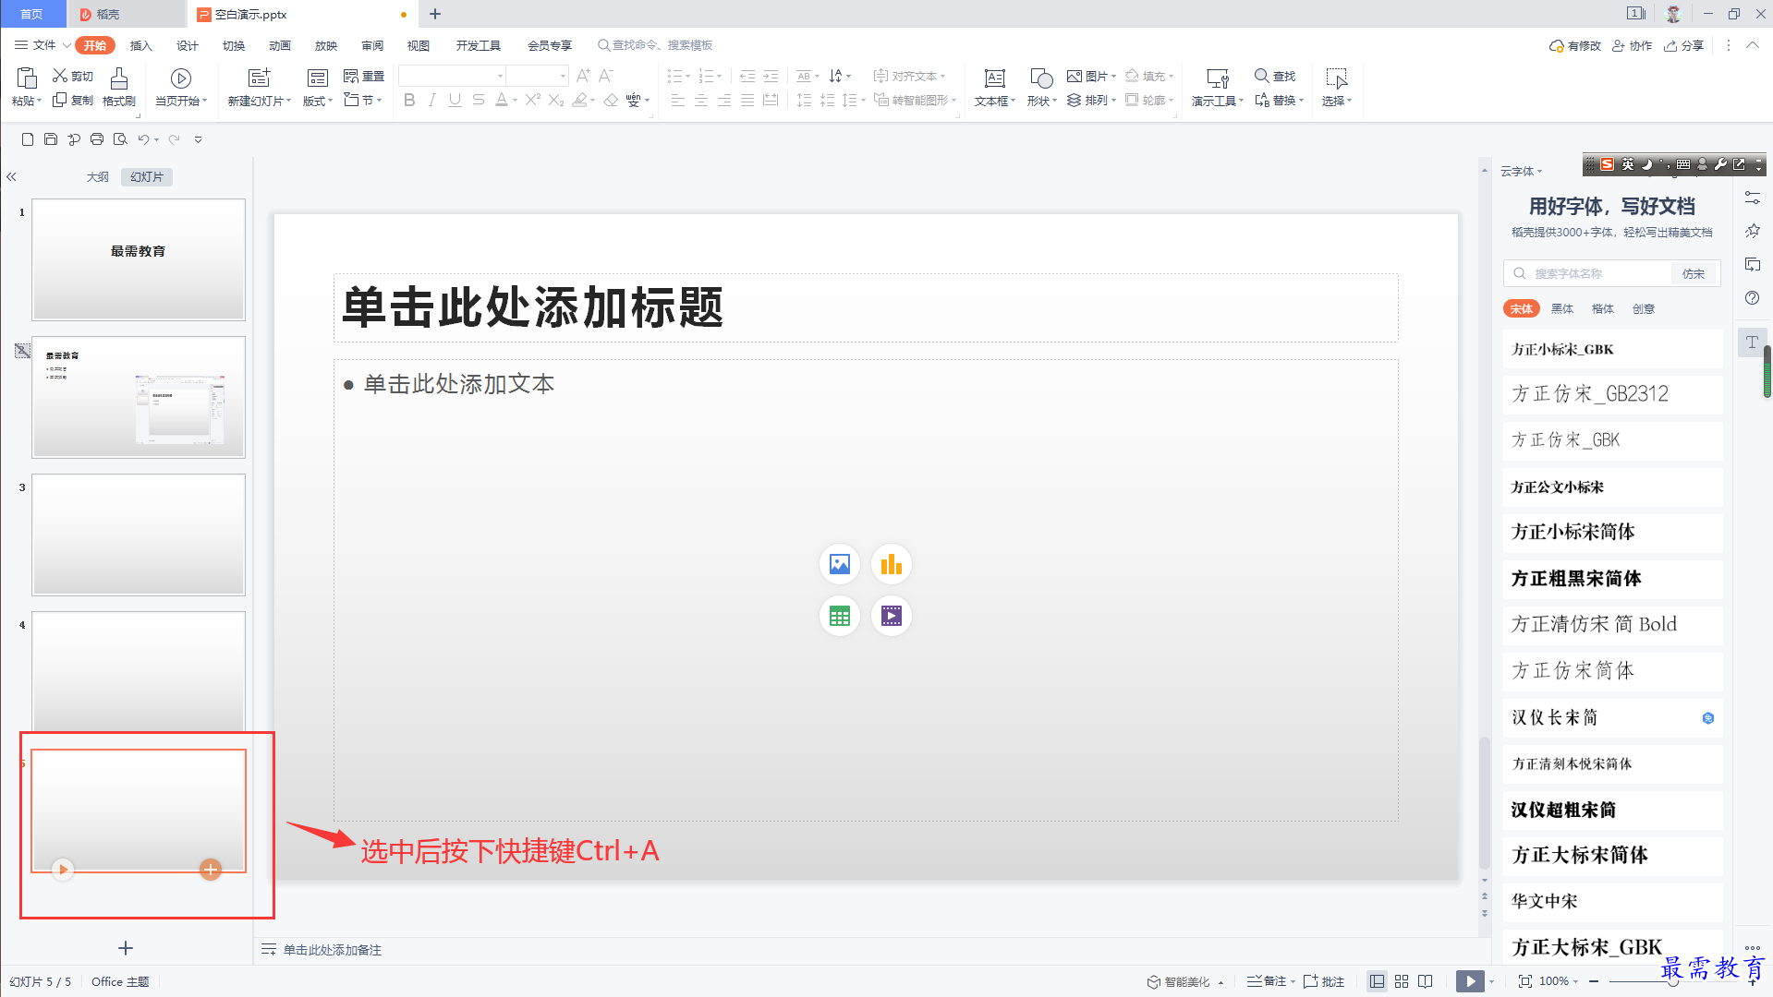The image size is (1773, 997).
Task: Open the font size combo box
Action: coord(537,76)
